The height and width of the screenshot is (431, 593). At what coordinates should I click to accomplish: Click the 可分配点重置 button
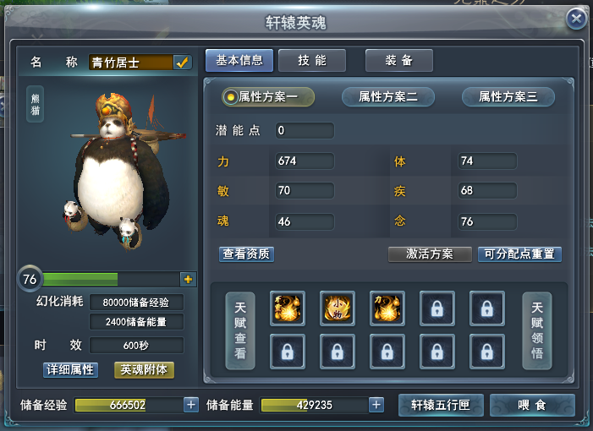pos(519,254)
